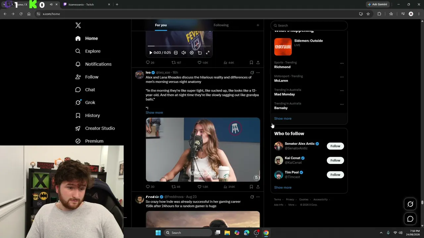Open the video player settings gear
Viewport: 424px width, 238px height.
click(191, 53)
